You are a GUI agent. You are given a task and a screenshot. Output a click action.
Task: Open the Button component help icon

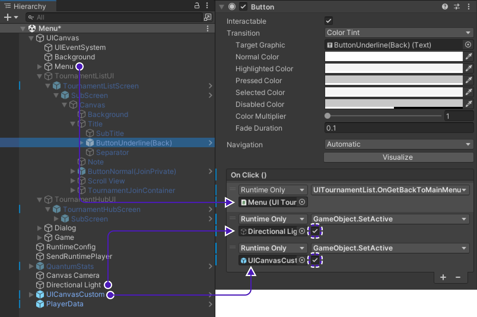[445, 7]
